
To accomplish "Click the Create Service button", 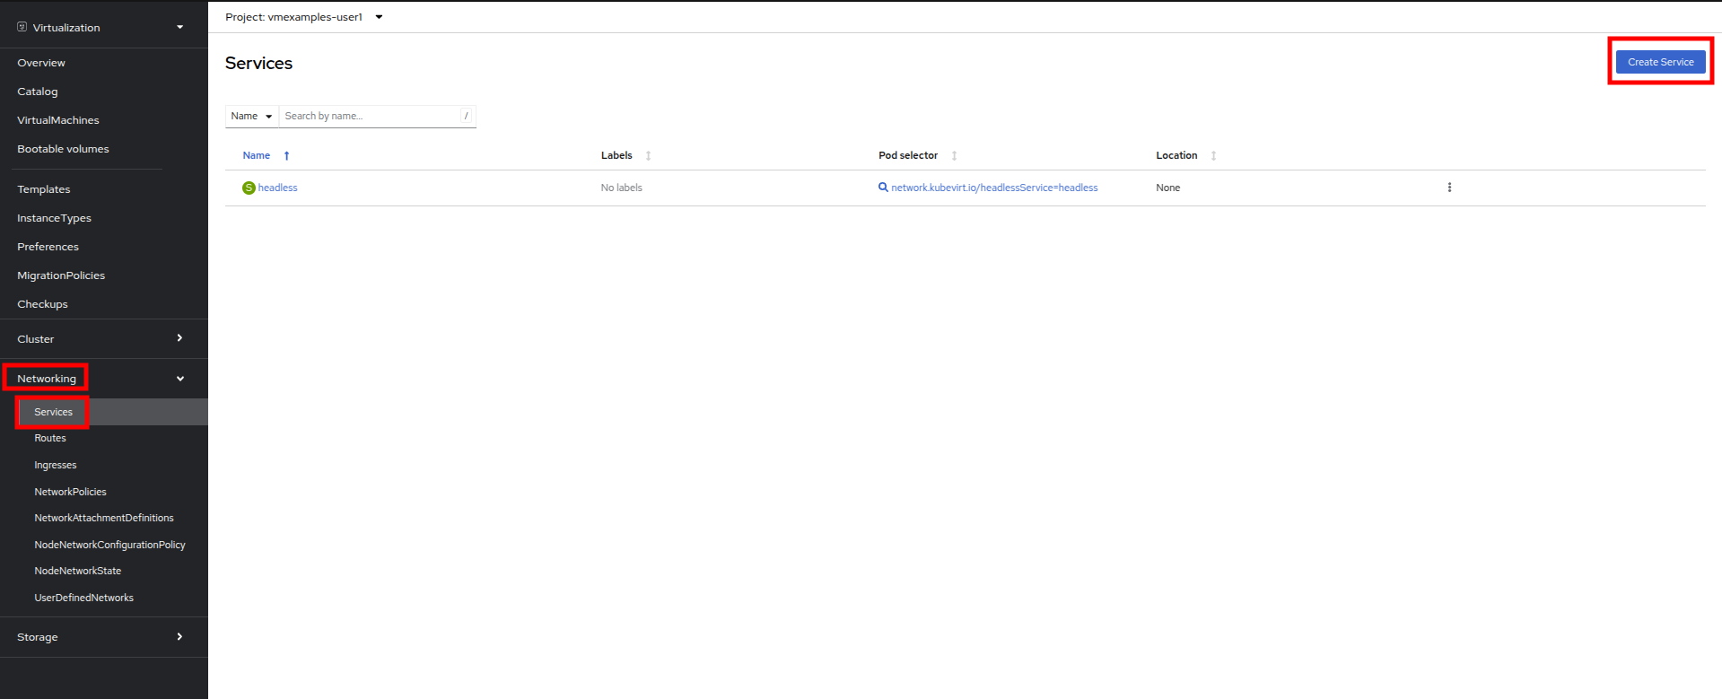I will pyautogui.click(x=1660, y=62).
